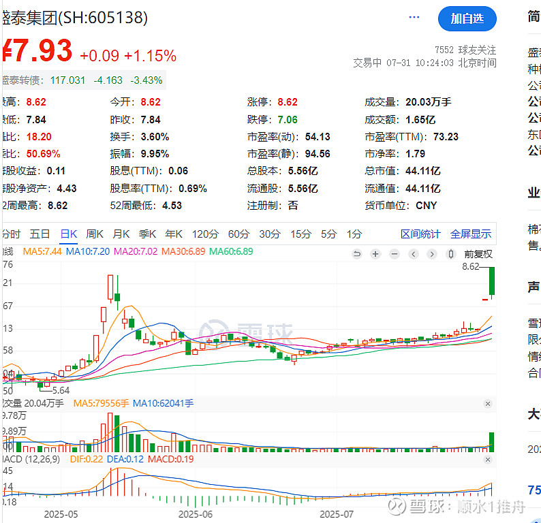The image size is (541, 523).
Task: Switch to 60分 chart tab
Action: pos(238,234)
